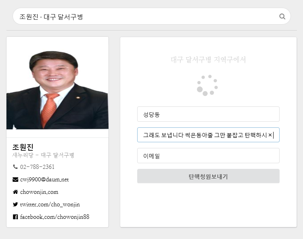Click the 탄핵청원보내기 submit button
Screen dimensions: 303x239
[x=208, y=176]
